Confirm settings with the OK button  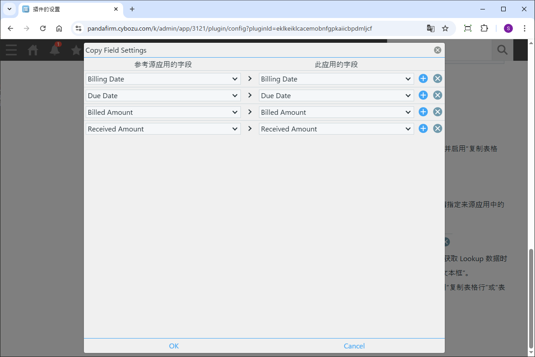pos(174,346)
